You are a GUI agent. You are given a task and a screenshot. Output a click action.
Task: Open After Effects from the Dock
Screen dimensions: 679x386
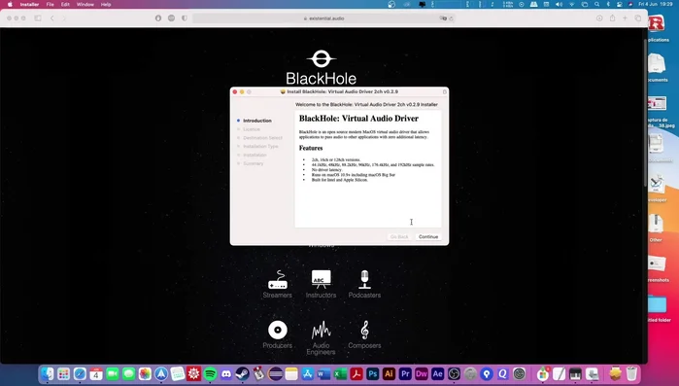tap(438, 373)
